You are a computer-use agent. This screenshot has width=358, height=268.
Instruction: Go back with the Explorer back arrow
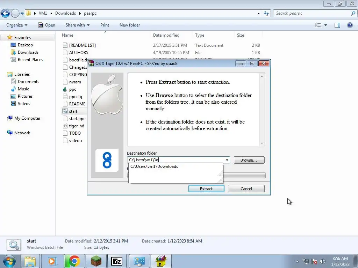[5, 14]
